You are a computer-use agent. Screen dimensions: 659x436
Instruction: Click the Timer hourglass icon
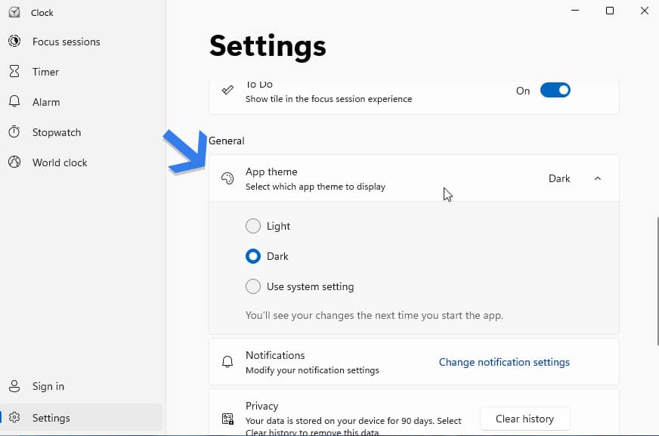pyautogui.click(x=14, y=72)
